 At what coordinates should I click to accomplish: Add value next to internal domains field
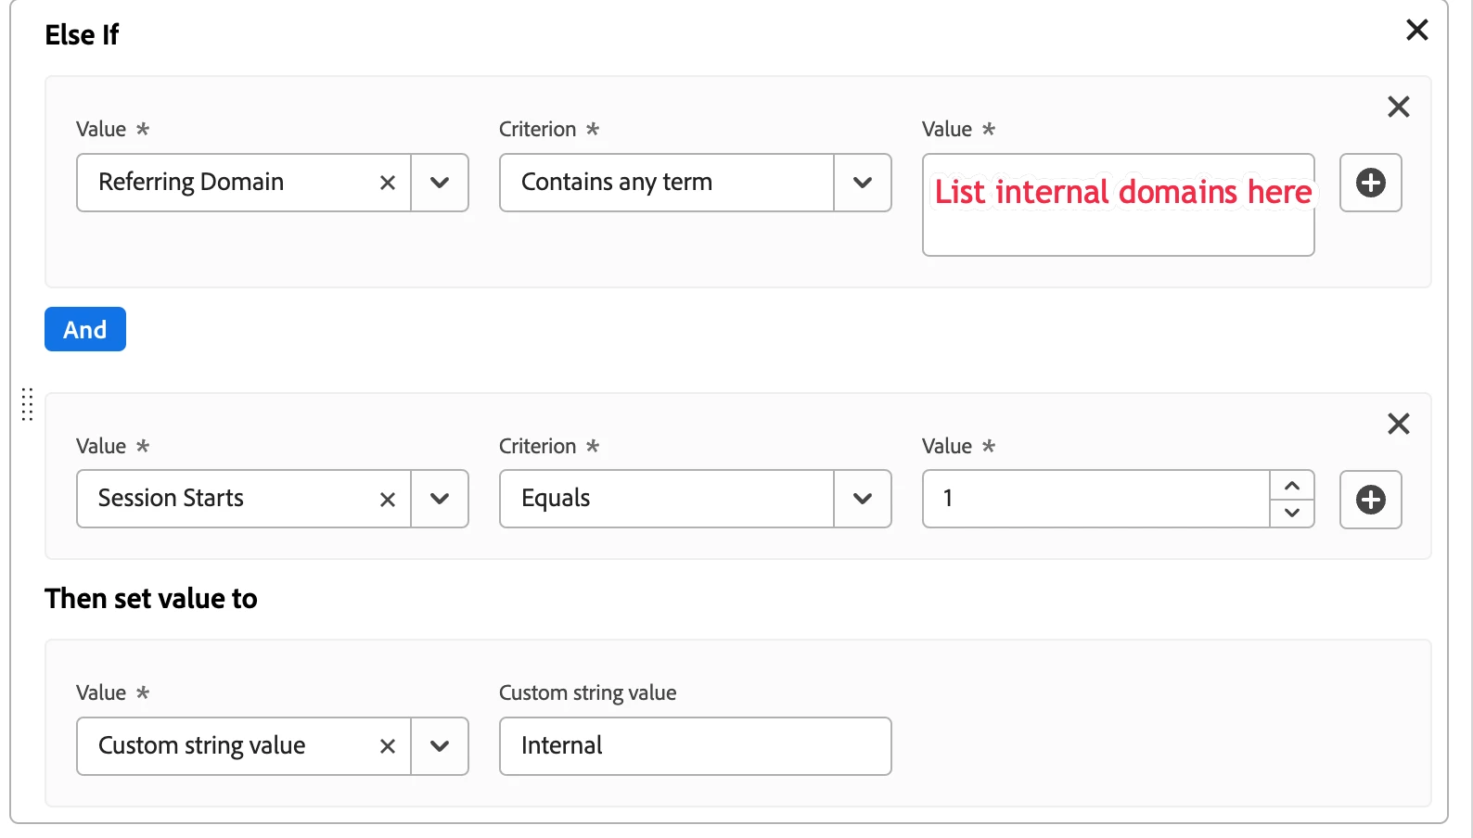coord(1370,183)
